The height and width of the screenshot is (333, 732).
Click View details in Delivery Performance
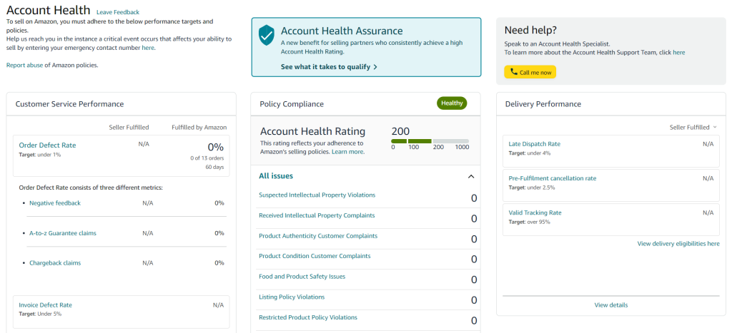611,305
